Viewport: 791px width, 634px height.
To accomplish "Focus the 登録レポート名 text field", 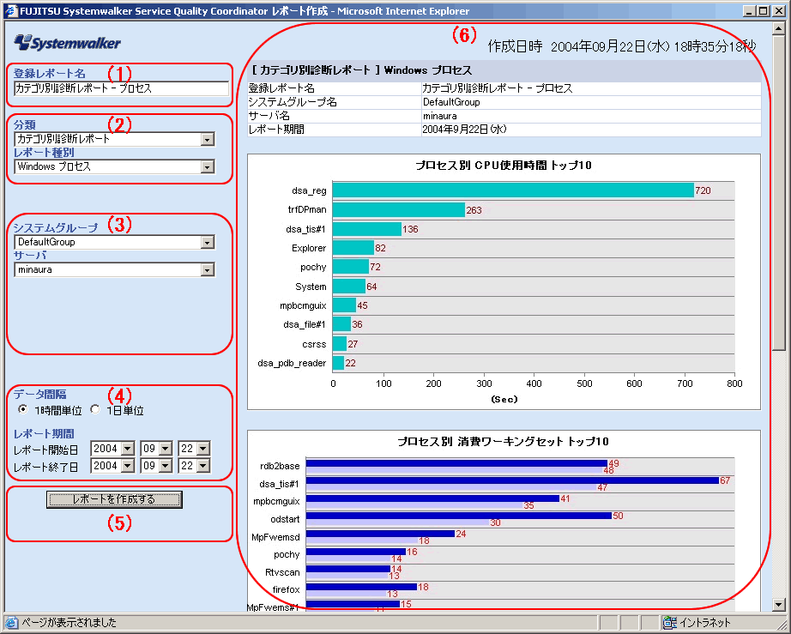I will point(121,88).
